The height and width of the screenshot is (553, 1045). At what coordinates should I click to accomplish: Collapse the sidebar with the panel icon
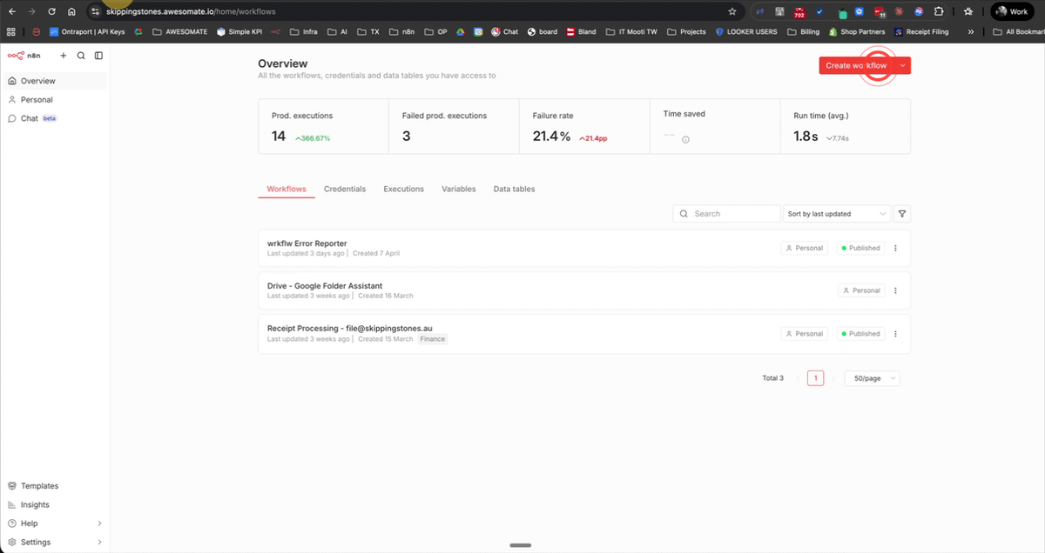98,55
